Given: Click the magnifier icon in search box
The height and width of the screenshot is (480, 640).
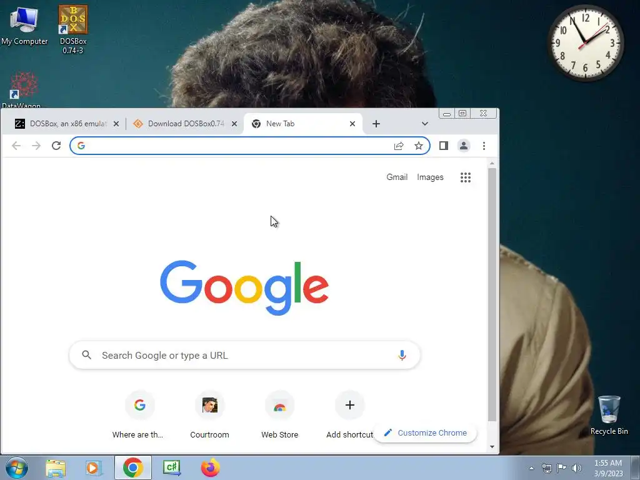Looking at the screenshot, I should tap(86, 355).
